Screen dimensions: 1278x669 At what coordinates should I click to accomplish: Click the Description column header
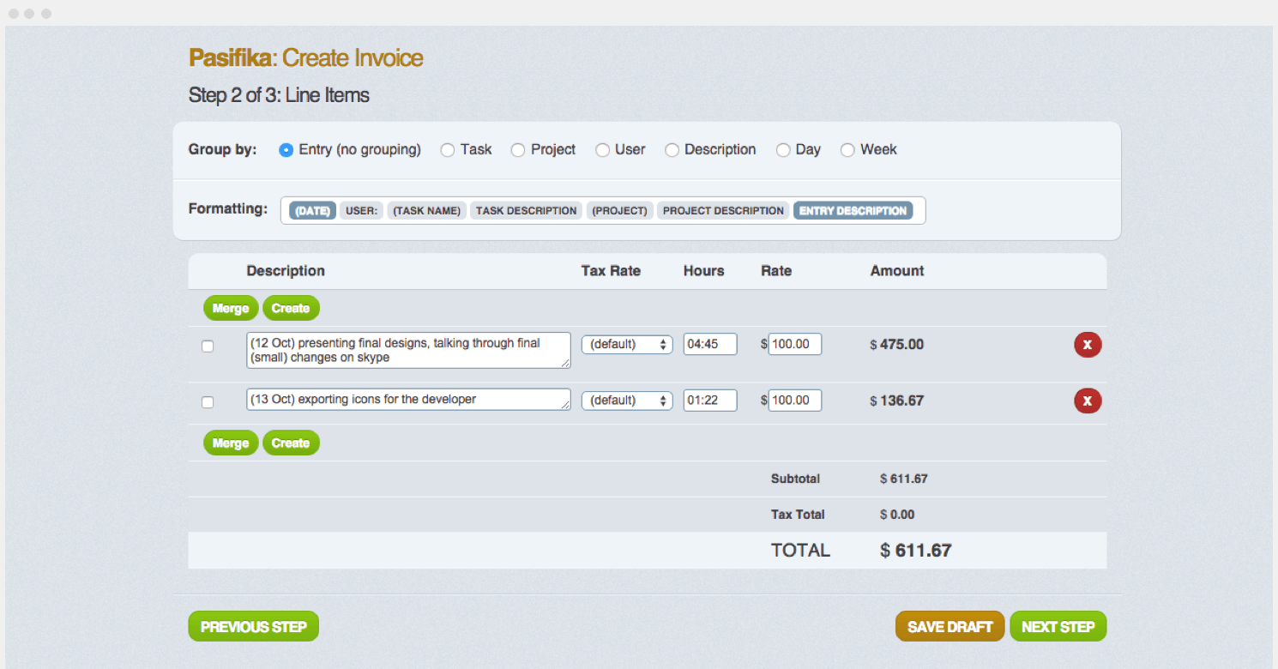(286, 271)
